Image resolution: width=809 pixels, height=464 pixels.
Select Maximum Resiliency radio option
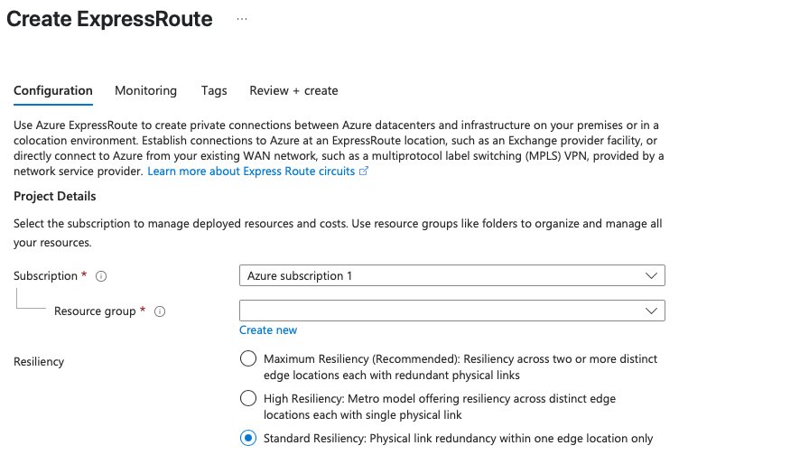(x=248, y=358)
